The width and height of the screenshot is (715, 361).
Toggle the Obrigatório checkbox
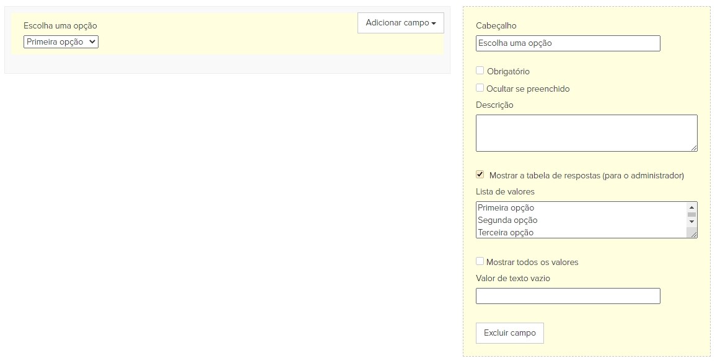[480, 71]
